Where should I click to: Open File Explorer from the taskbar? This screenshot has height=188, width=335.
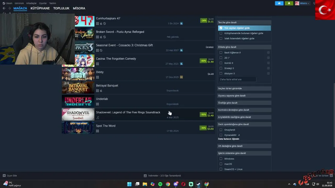point(145,184)
